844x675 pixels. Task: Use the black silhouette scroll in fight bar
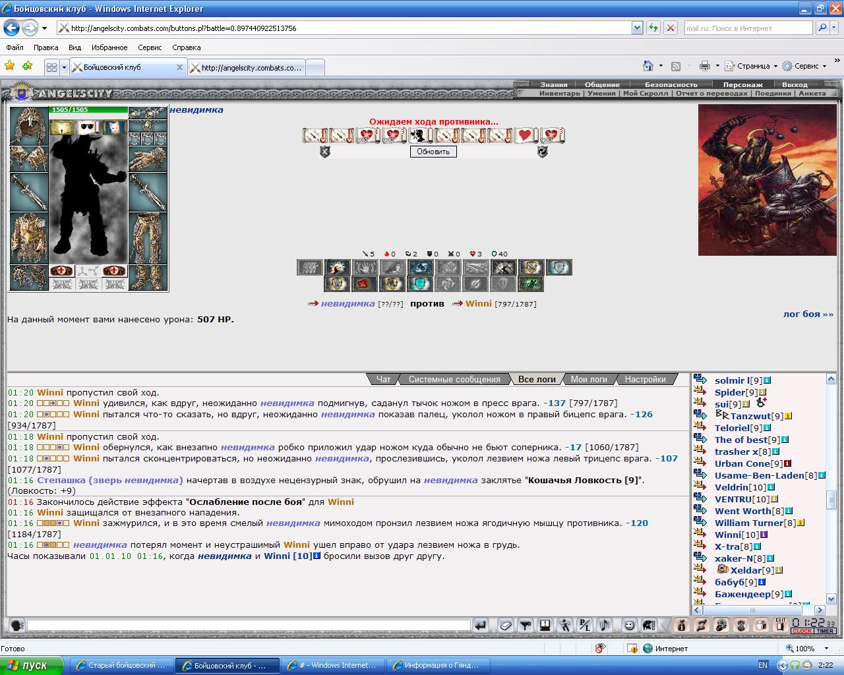420,136
